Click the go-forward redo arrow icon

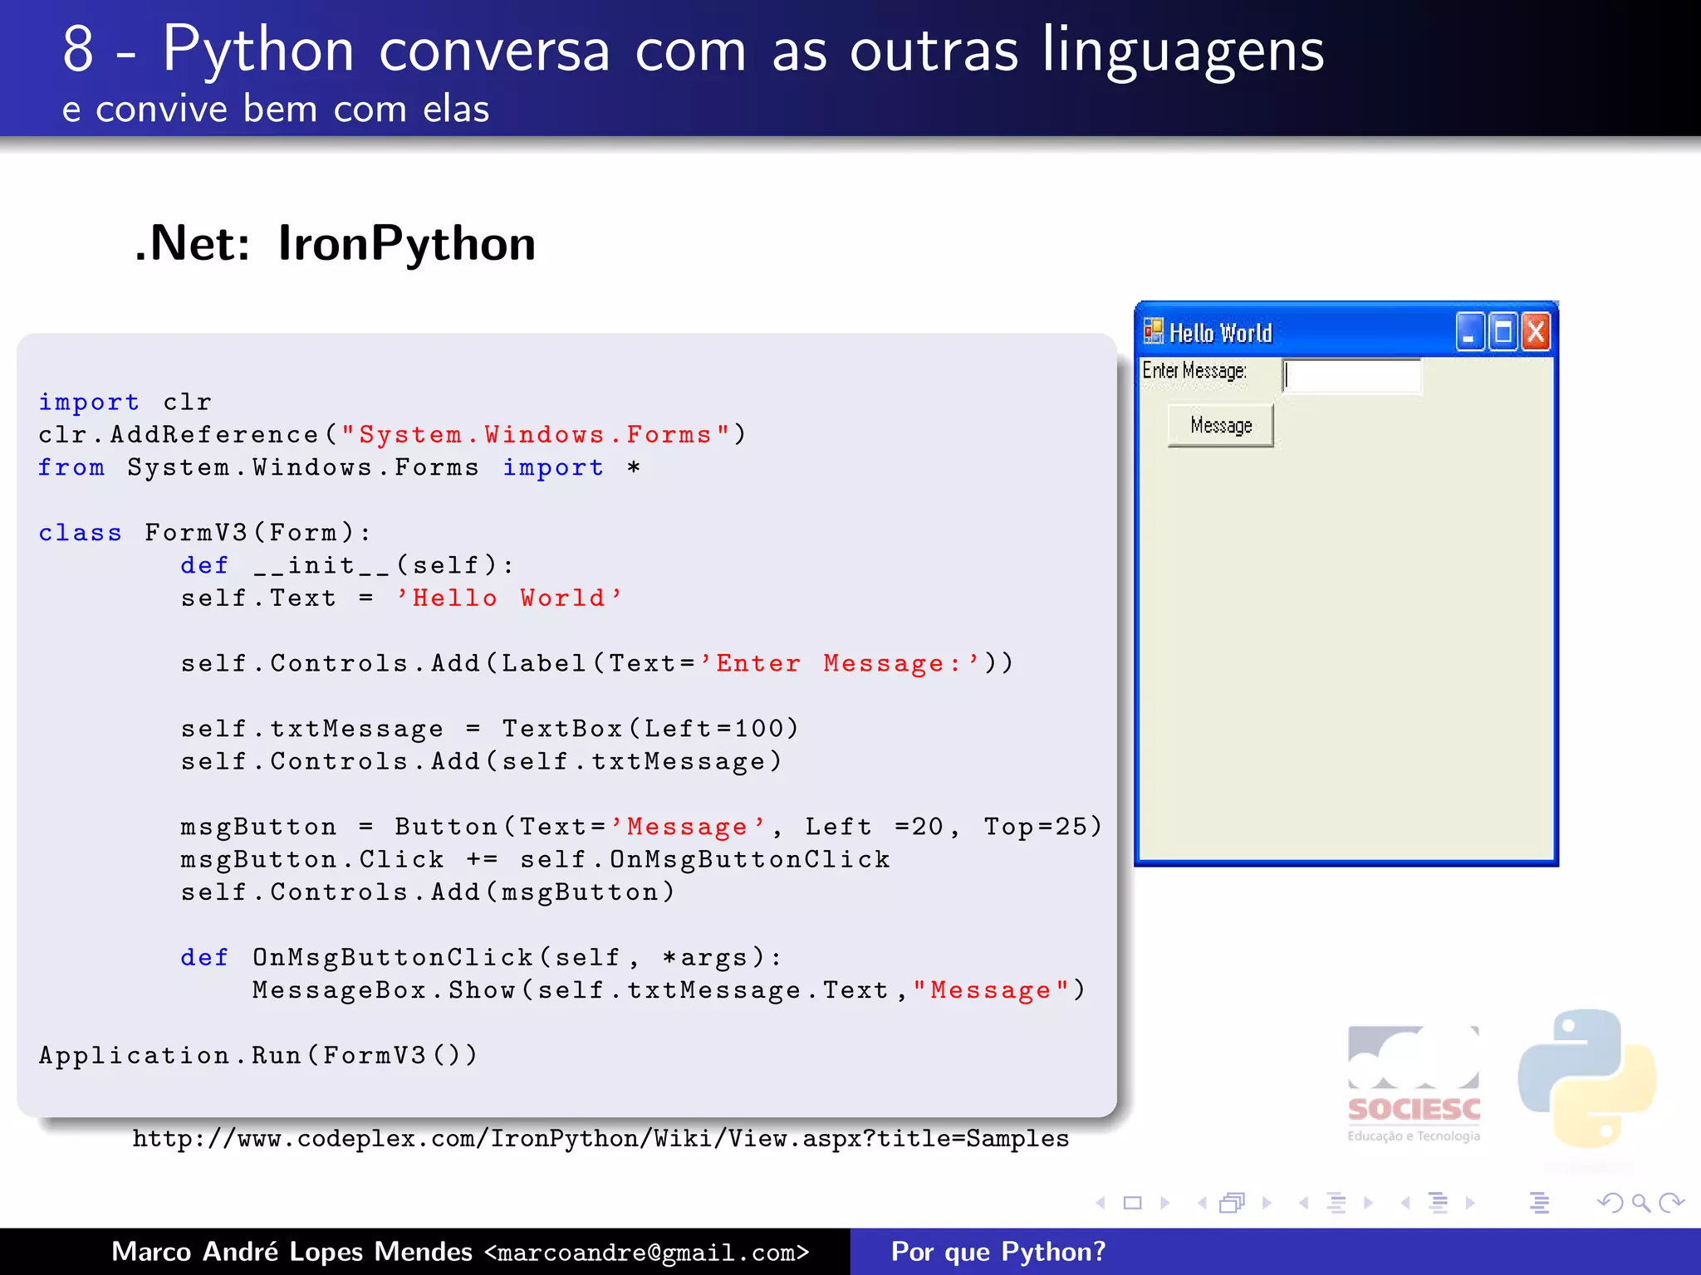1670,1203
